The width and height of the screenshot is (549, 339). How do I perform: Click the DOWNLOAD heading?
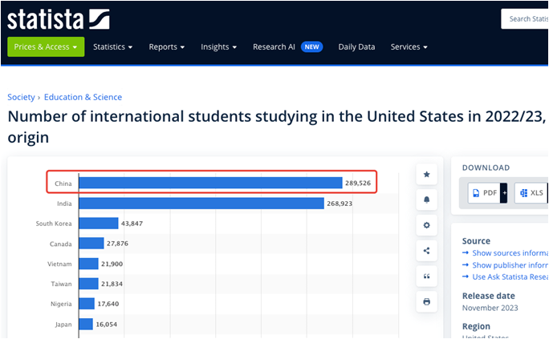[486, 167]
